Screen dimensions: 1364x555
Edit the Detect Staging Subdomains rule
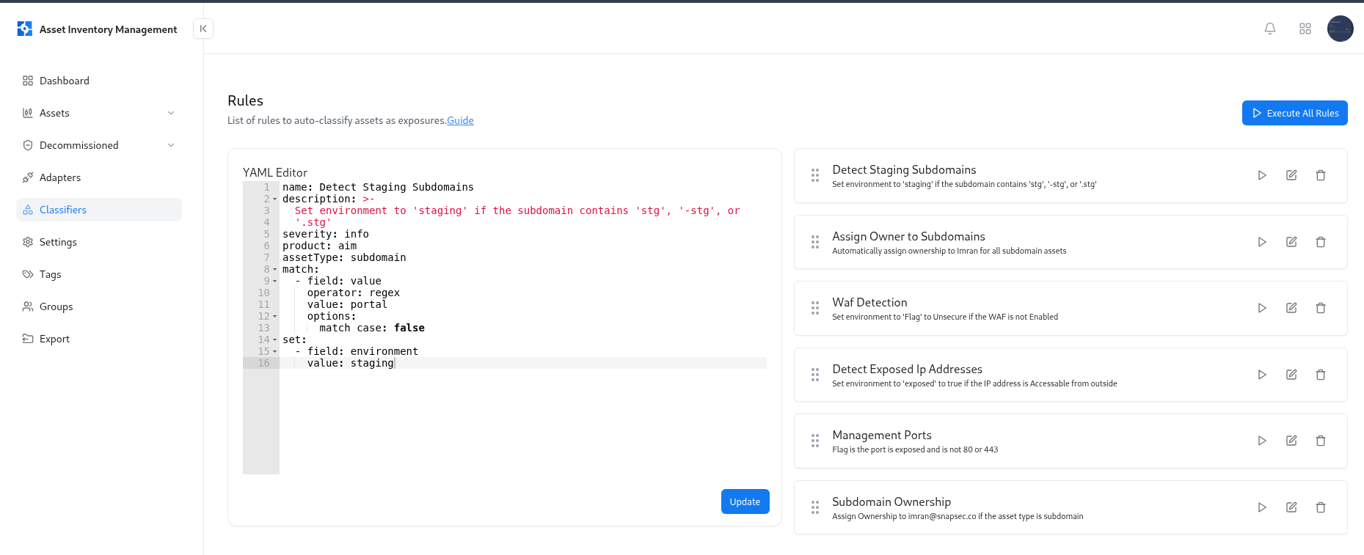(x=1291, y=175)
